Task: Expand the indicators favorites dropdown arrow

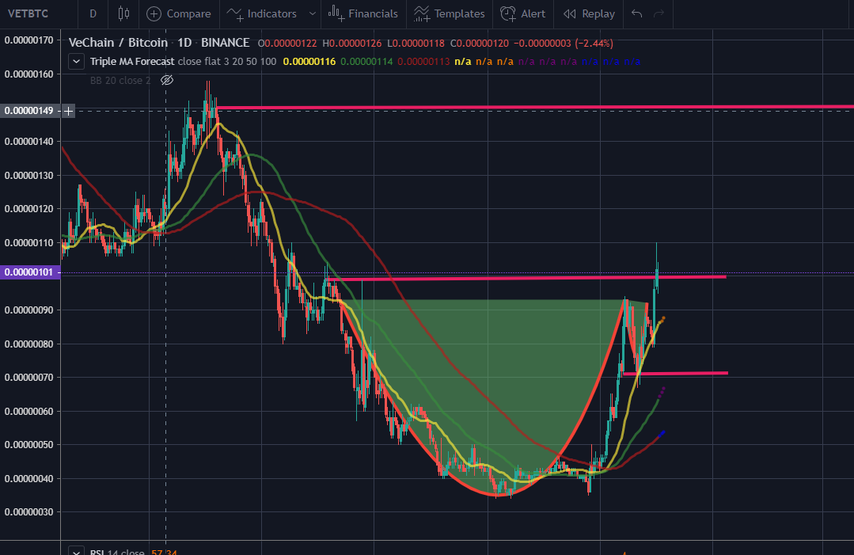Action: (x=313, y=13)
